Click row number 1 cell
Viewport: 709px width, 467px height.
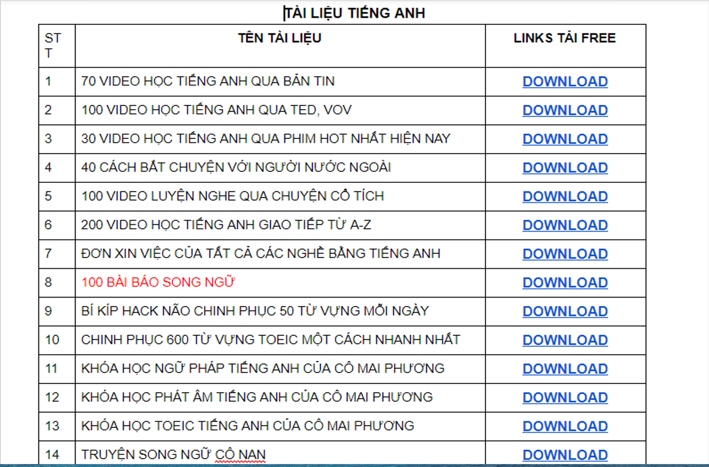coord(57,82)
